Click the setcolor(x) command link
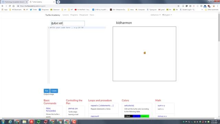 pyautogui.click(x=129, y=106)
